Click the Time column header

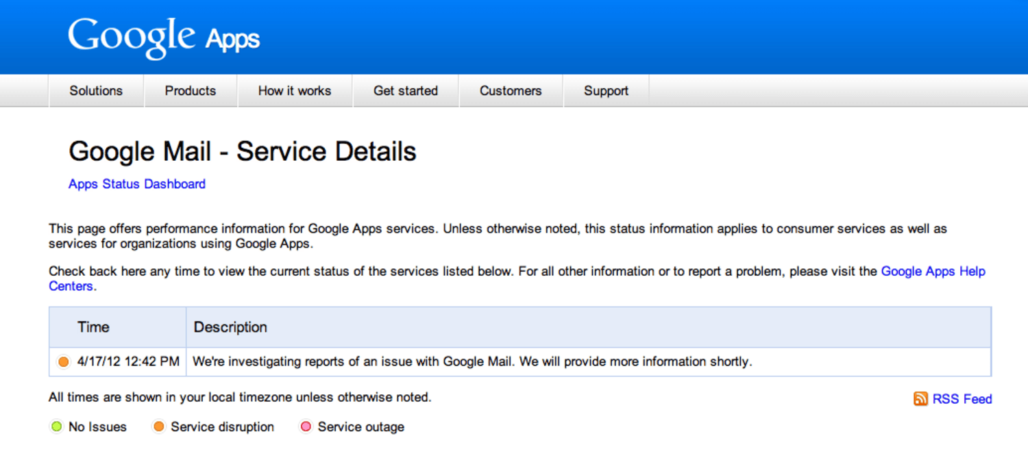pyautogui.click(x=93, y=327)
